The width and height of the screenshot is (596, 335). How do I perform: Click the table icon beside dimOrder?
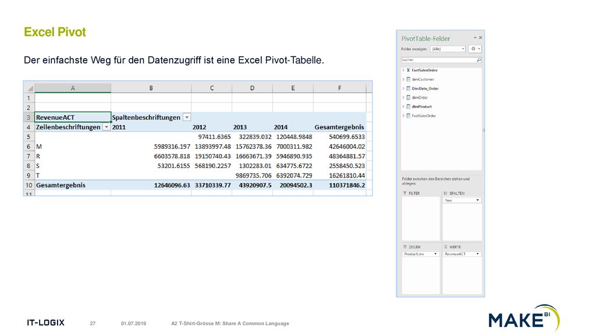408,98
